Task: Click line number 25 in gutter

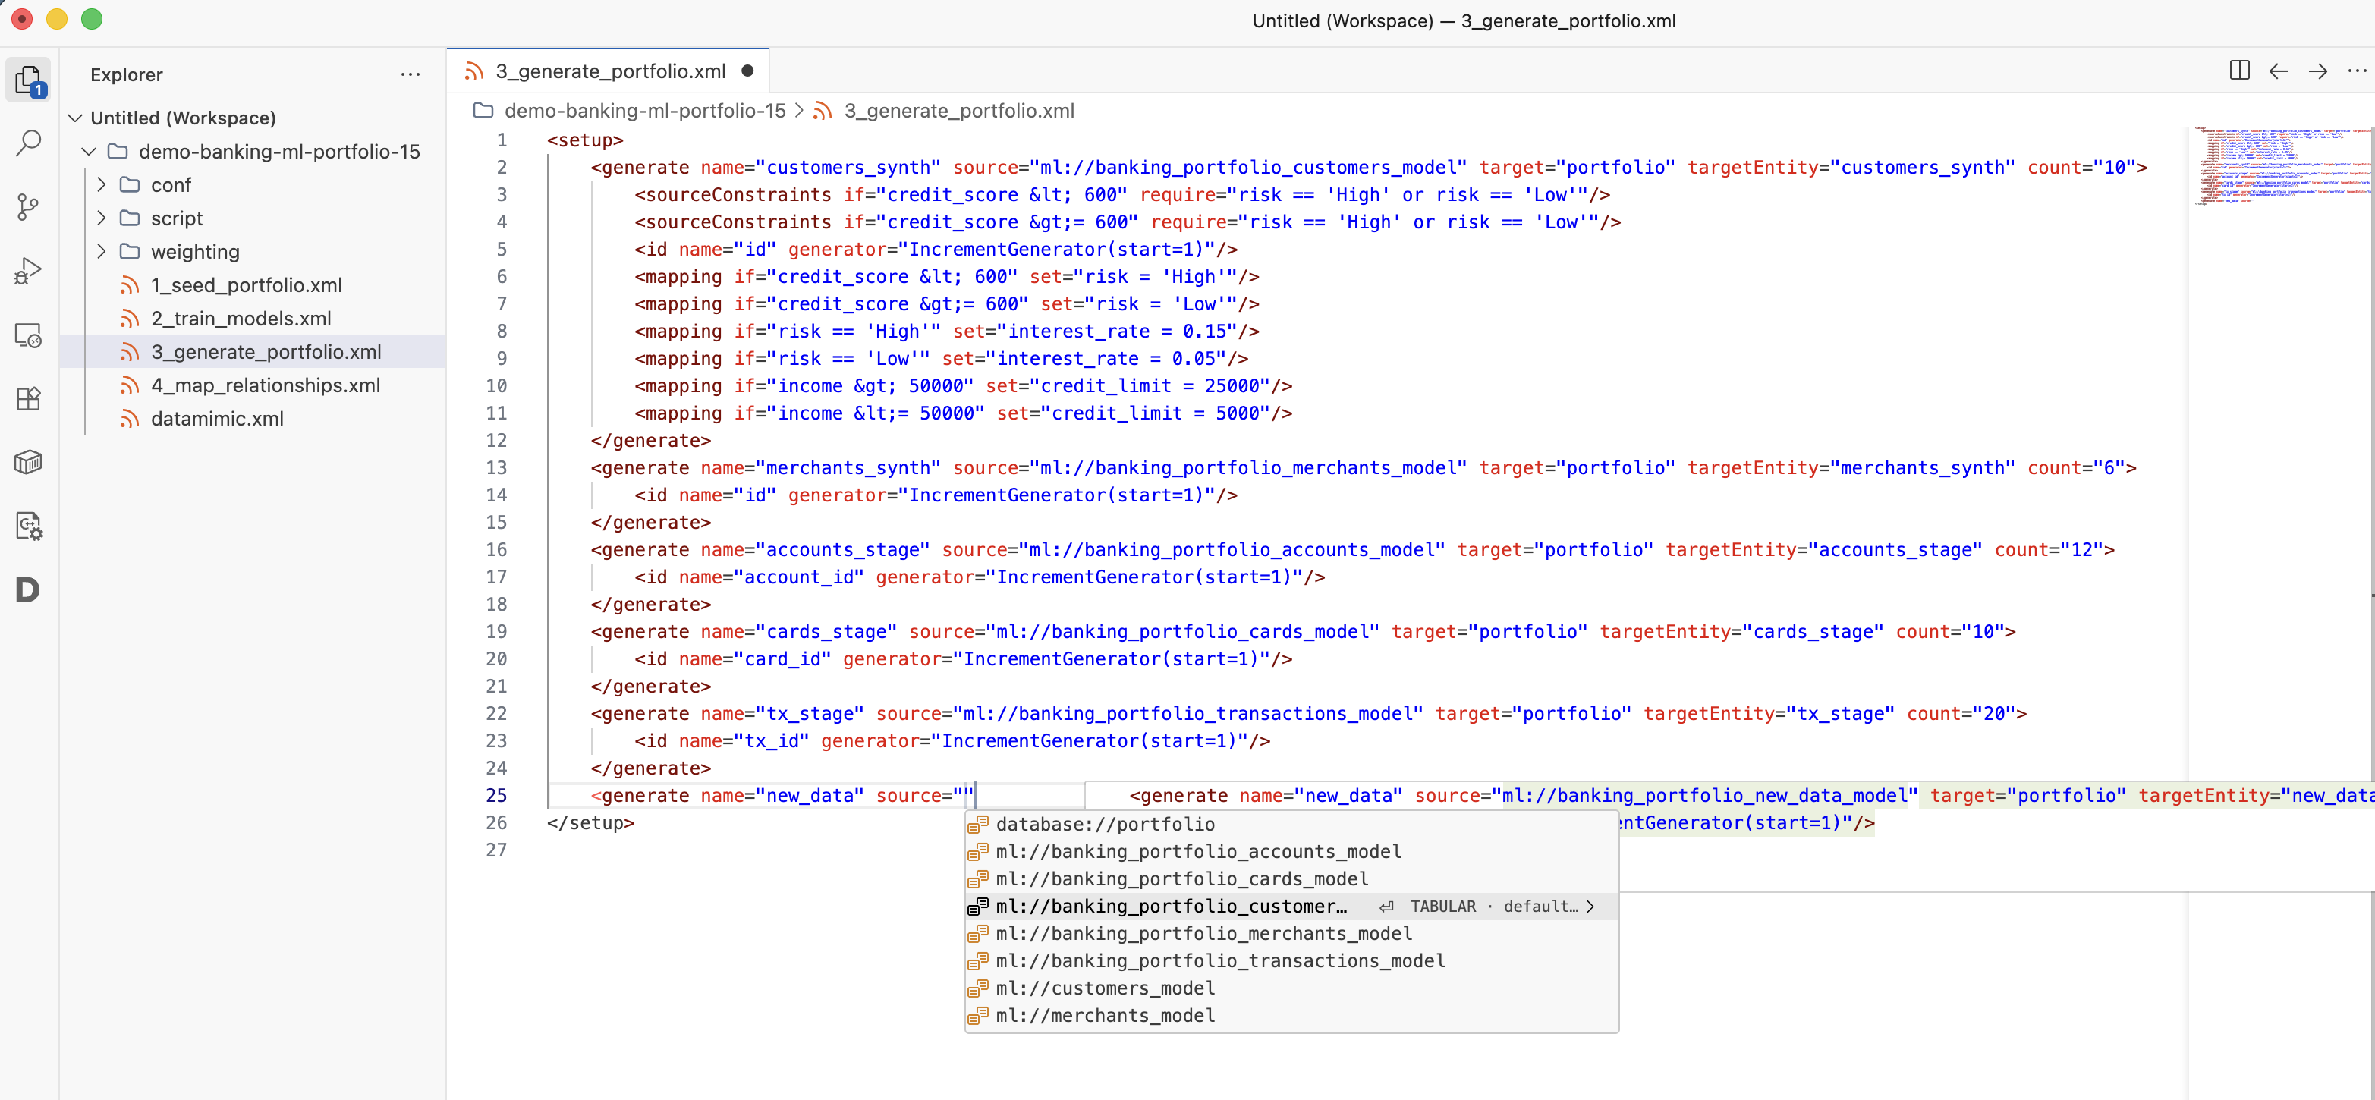Action: [496, 796]
